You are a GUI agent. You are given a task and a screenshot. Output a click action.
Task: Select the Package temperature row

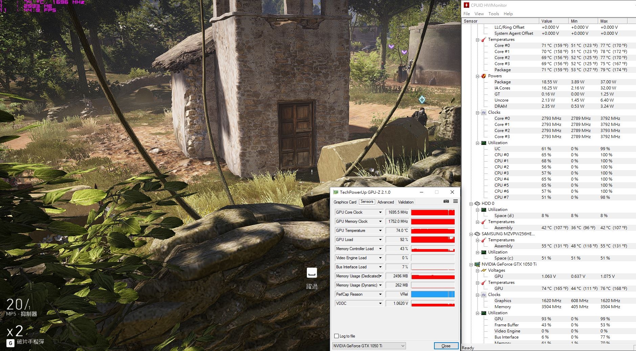coord(549,70)
